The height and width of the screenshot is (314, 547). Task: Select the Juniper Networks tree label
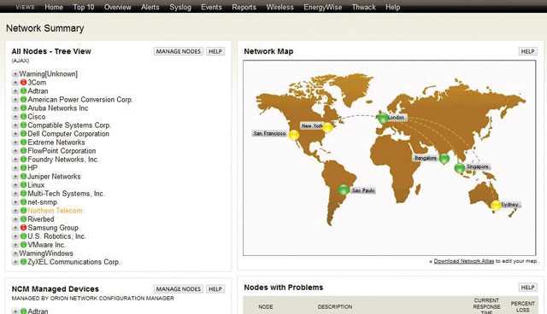tap(54, 177)
